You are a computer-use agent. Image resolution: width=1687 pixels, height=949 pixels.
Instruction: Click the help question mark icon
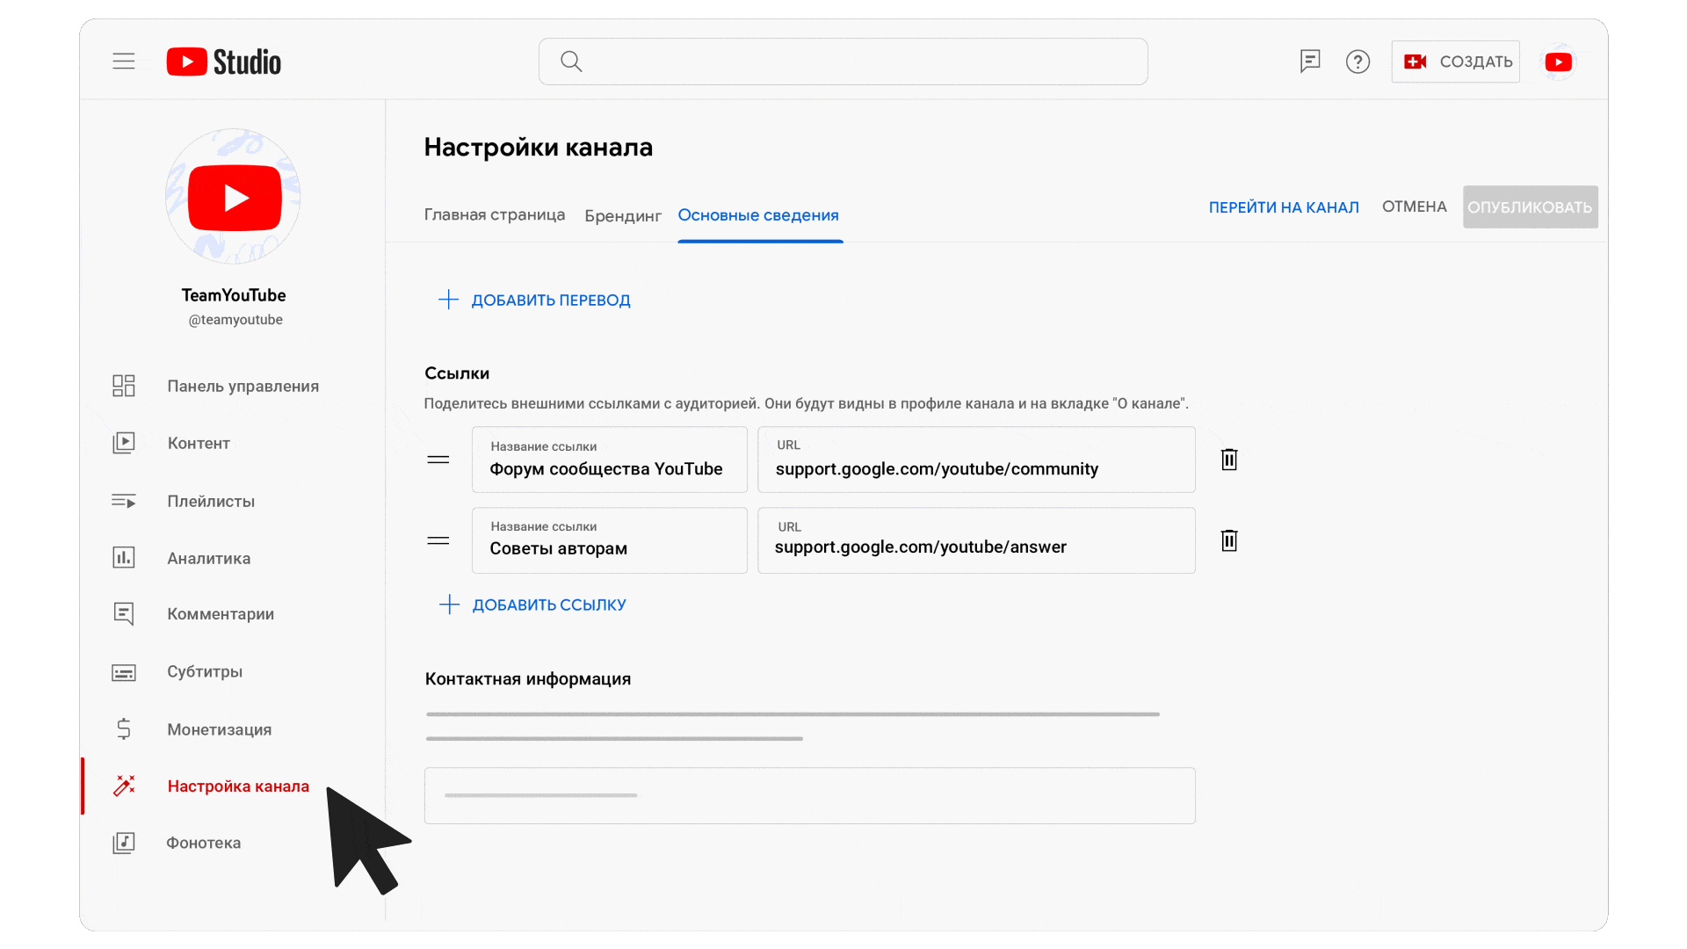coord(1358,62)
